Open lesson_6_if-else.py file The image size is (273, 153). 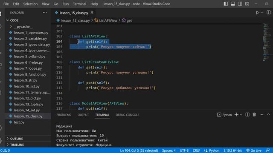click(28, 62)
